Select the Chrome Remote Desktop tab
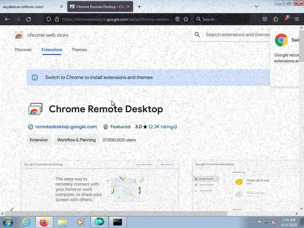 [x=100, y=7]
